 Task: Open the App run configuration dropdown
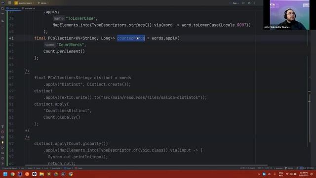click(x=236, y=3)
